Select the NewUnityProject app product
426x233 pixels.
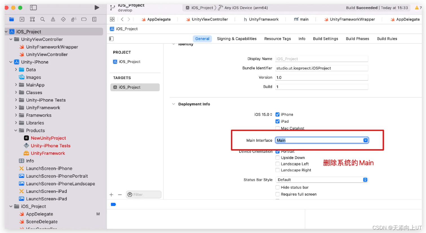point(48,138)
